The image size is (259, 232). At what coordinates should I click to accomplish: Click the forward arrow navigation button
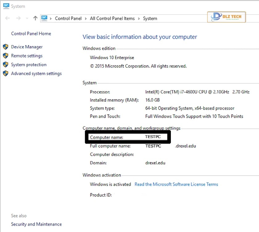[18, 19]
